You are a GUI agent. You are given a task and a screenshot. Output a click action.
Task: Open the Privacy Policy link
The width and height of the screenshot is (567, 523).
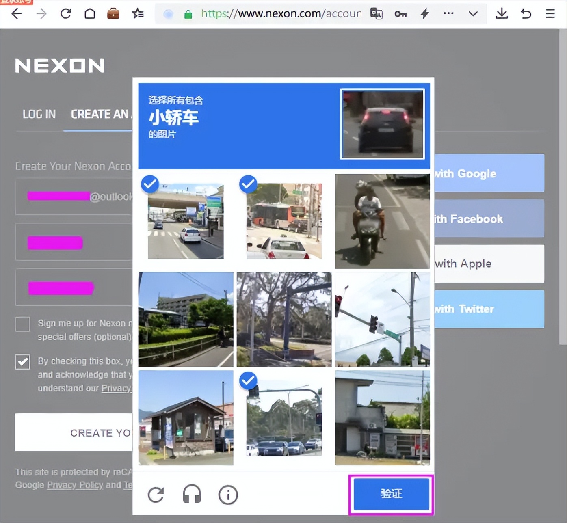74,485
